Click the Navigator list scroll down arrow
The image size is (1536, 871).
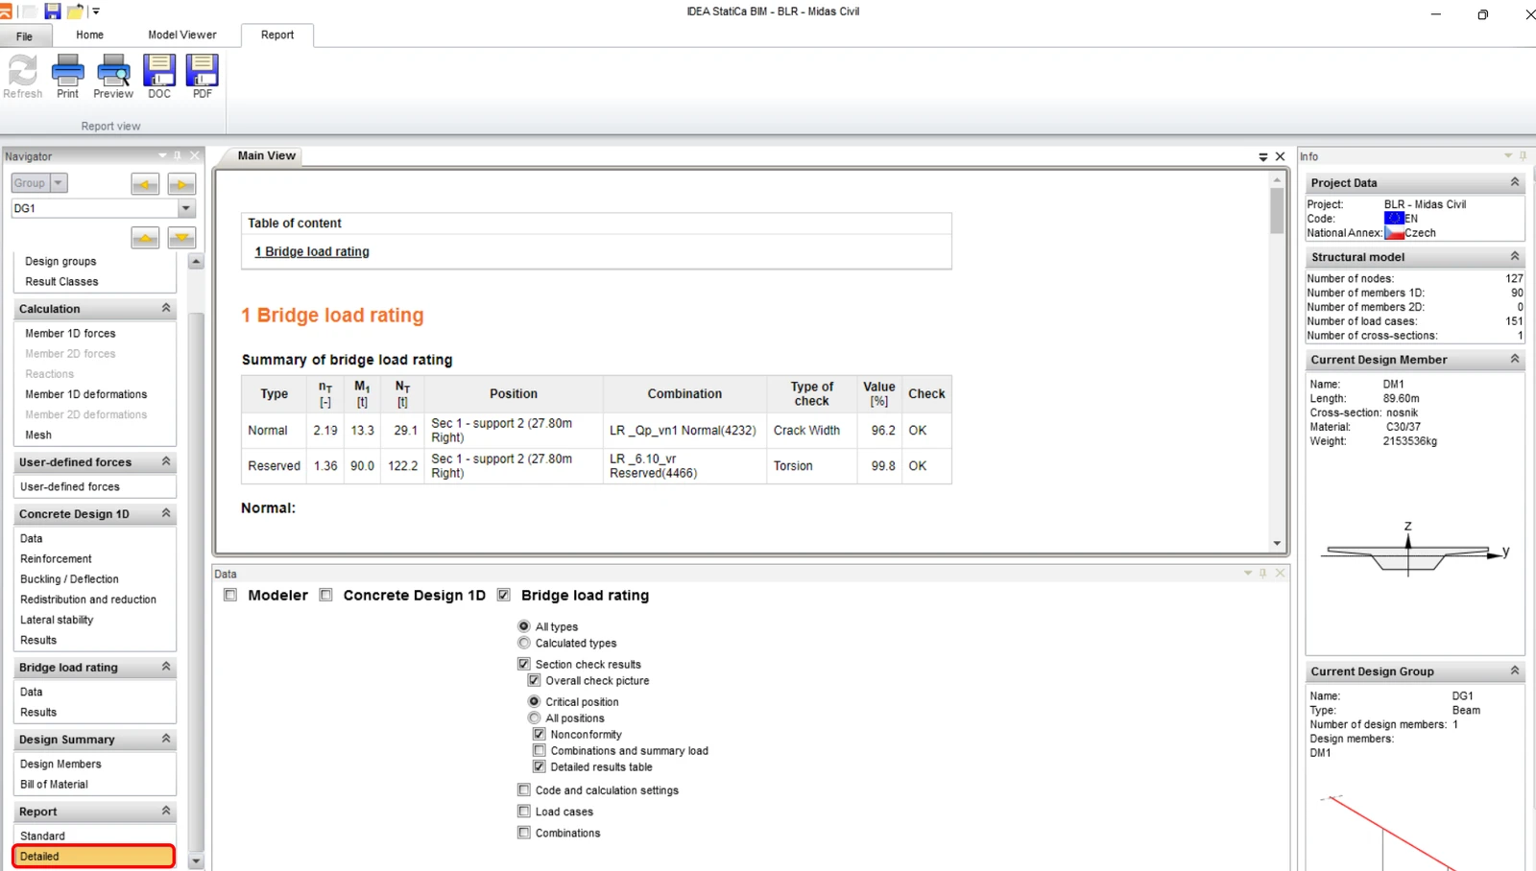pos(196,861)
